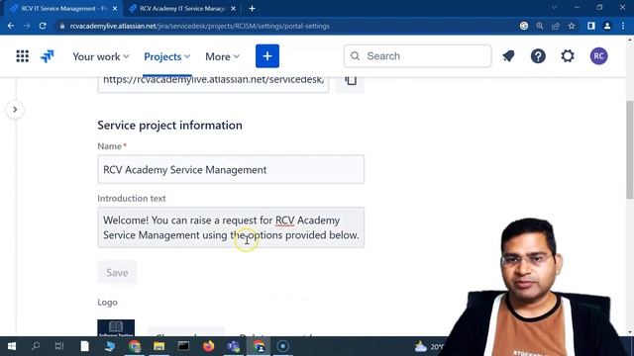Open the weather widget on taskbar
Image resolution: width=634 pixels, height=356 pixels.
click(429, 346)
